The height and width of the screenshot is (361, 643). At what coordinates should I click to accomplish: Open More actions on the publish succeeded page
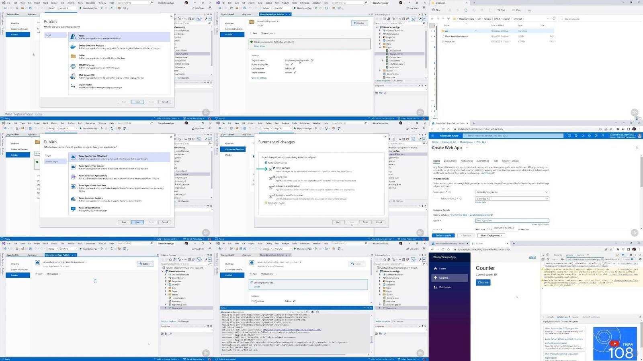click(267, 33)
